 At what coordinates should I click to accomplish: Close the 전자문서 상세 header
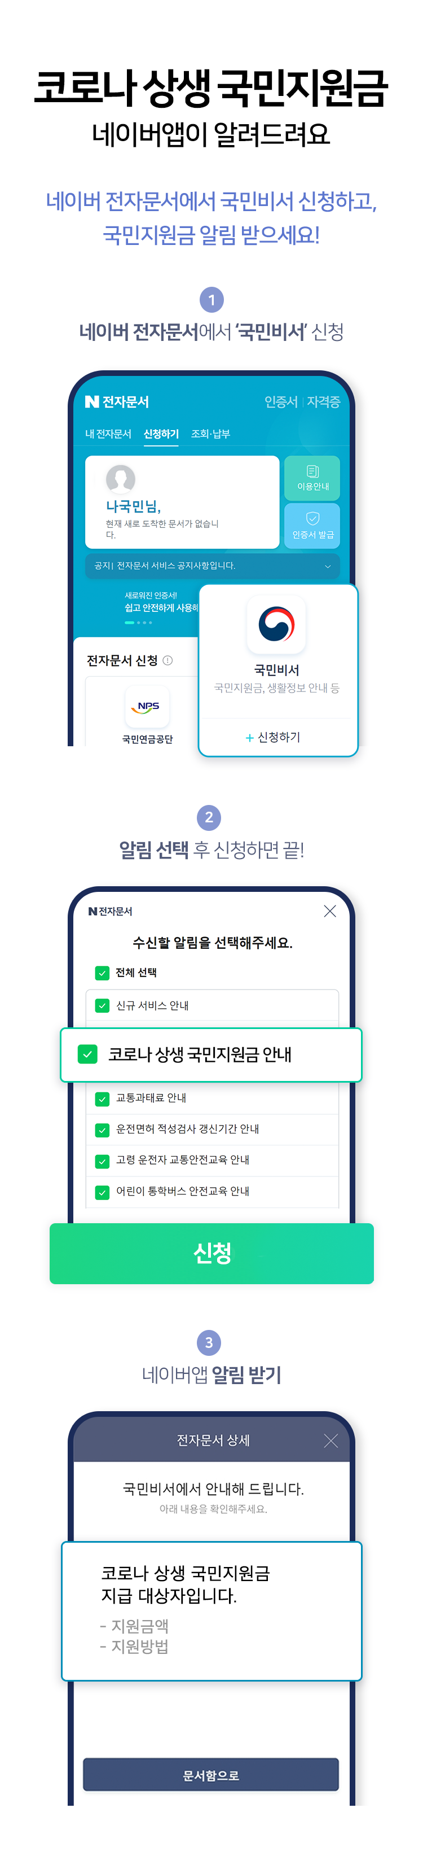coord(331,1441)
